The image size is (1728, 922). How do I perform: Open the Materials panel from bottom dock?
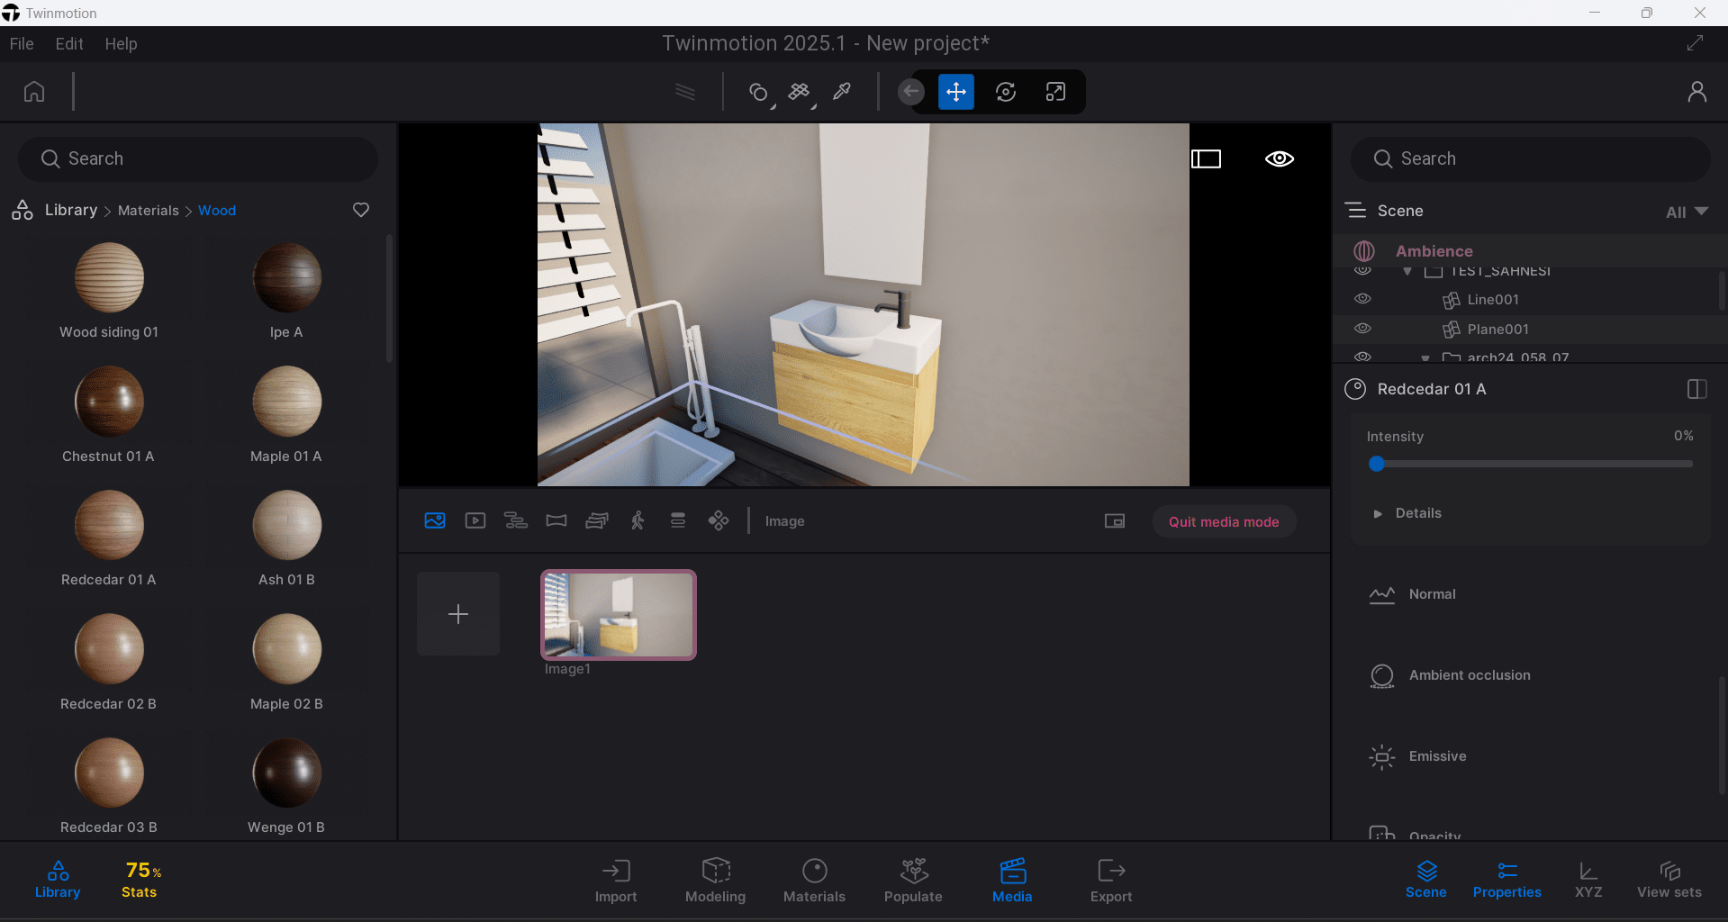(x=814, y=880)
